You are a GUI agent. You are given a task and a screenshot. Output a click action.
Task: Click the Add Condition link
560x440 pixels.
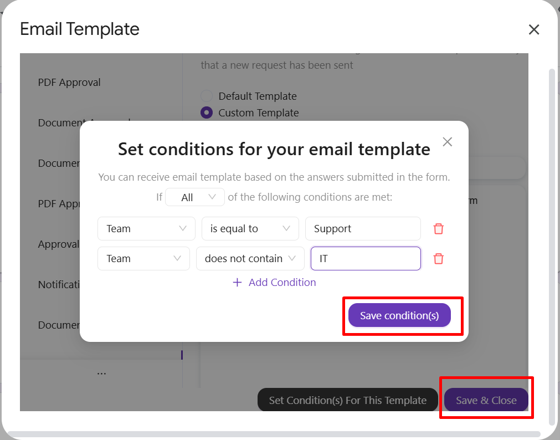(x=282, y=283)
